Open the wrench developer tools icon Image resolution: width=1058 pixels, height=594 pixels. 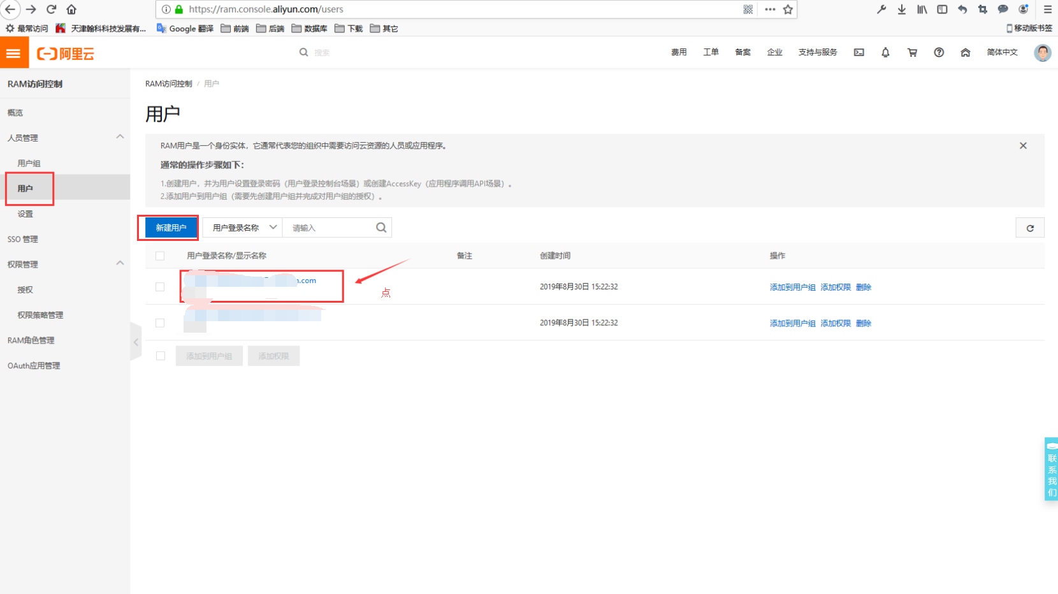pyautogui.click(x=881, y=9)
